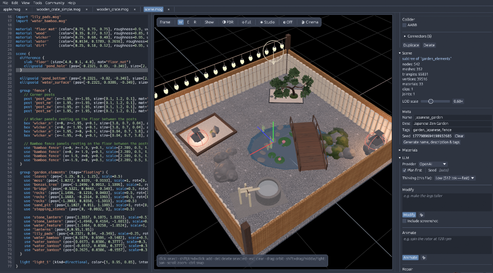Tick the AABB collider checkbox
The width and height of the screenshot is (493, 273).
[404, 25]
